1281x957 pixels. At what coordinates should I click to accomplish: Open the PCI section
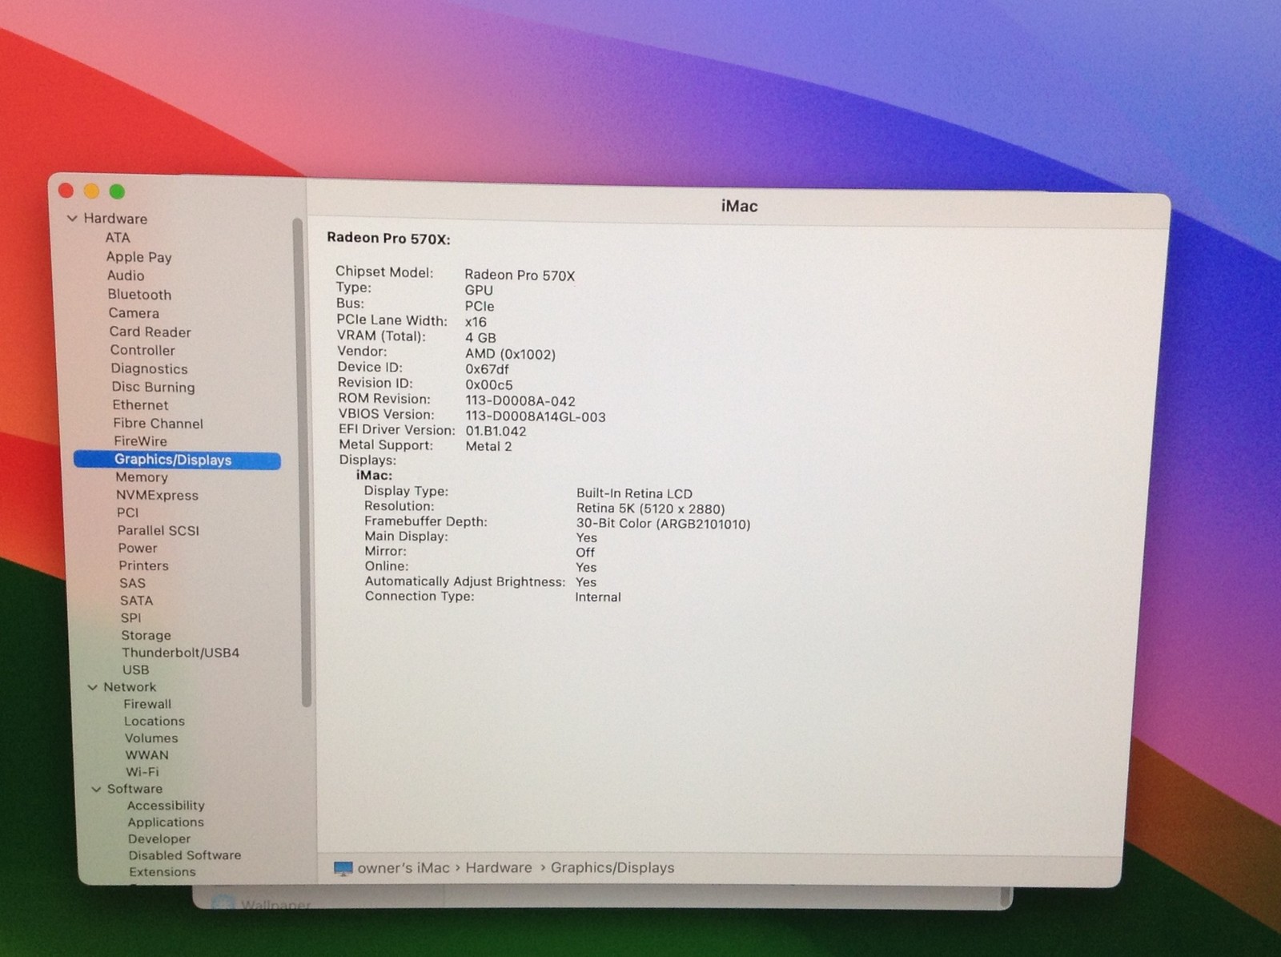coord(127,513)
